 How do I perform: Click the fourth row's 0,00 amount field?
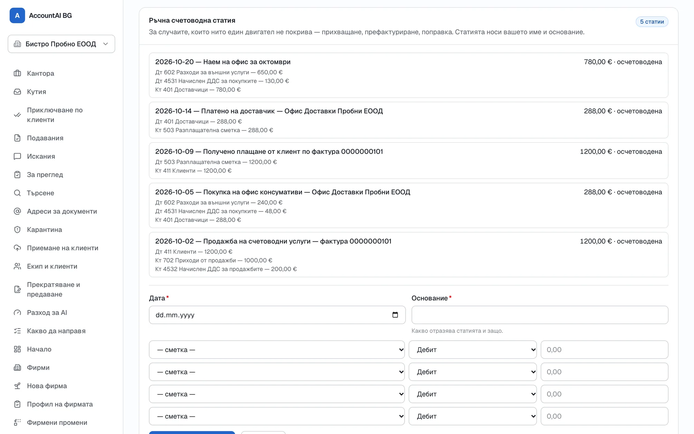click(604, 416)
